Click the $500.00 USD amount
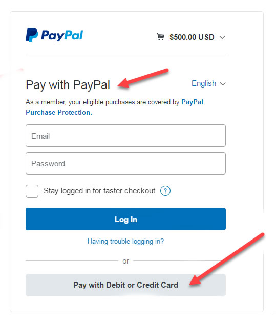 point(192,37)
